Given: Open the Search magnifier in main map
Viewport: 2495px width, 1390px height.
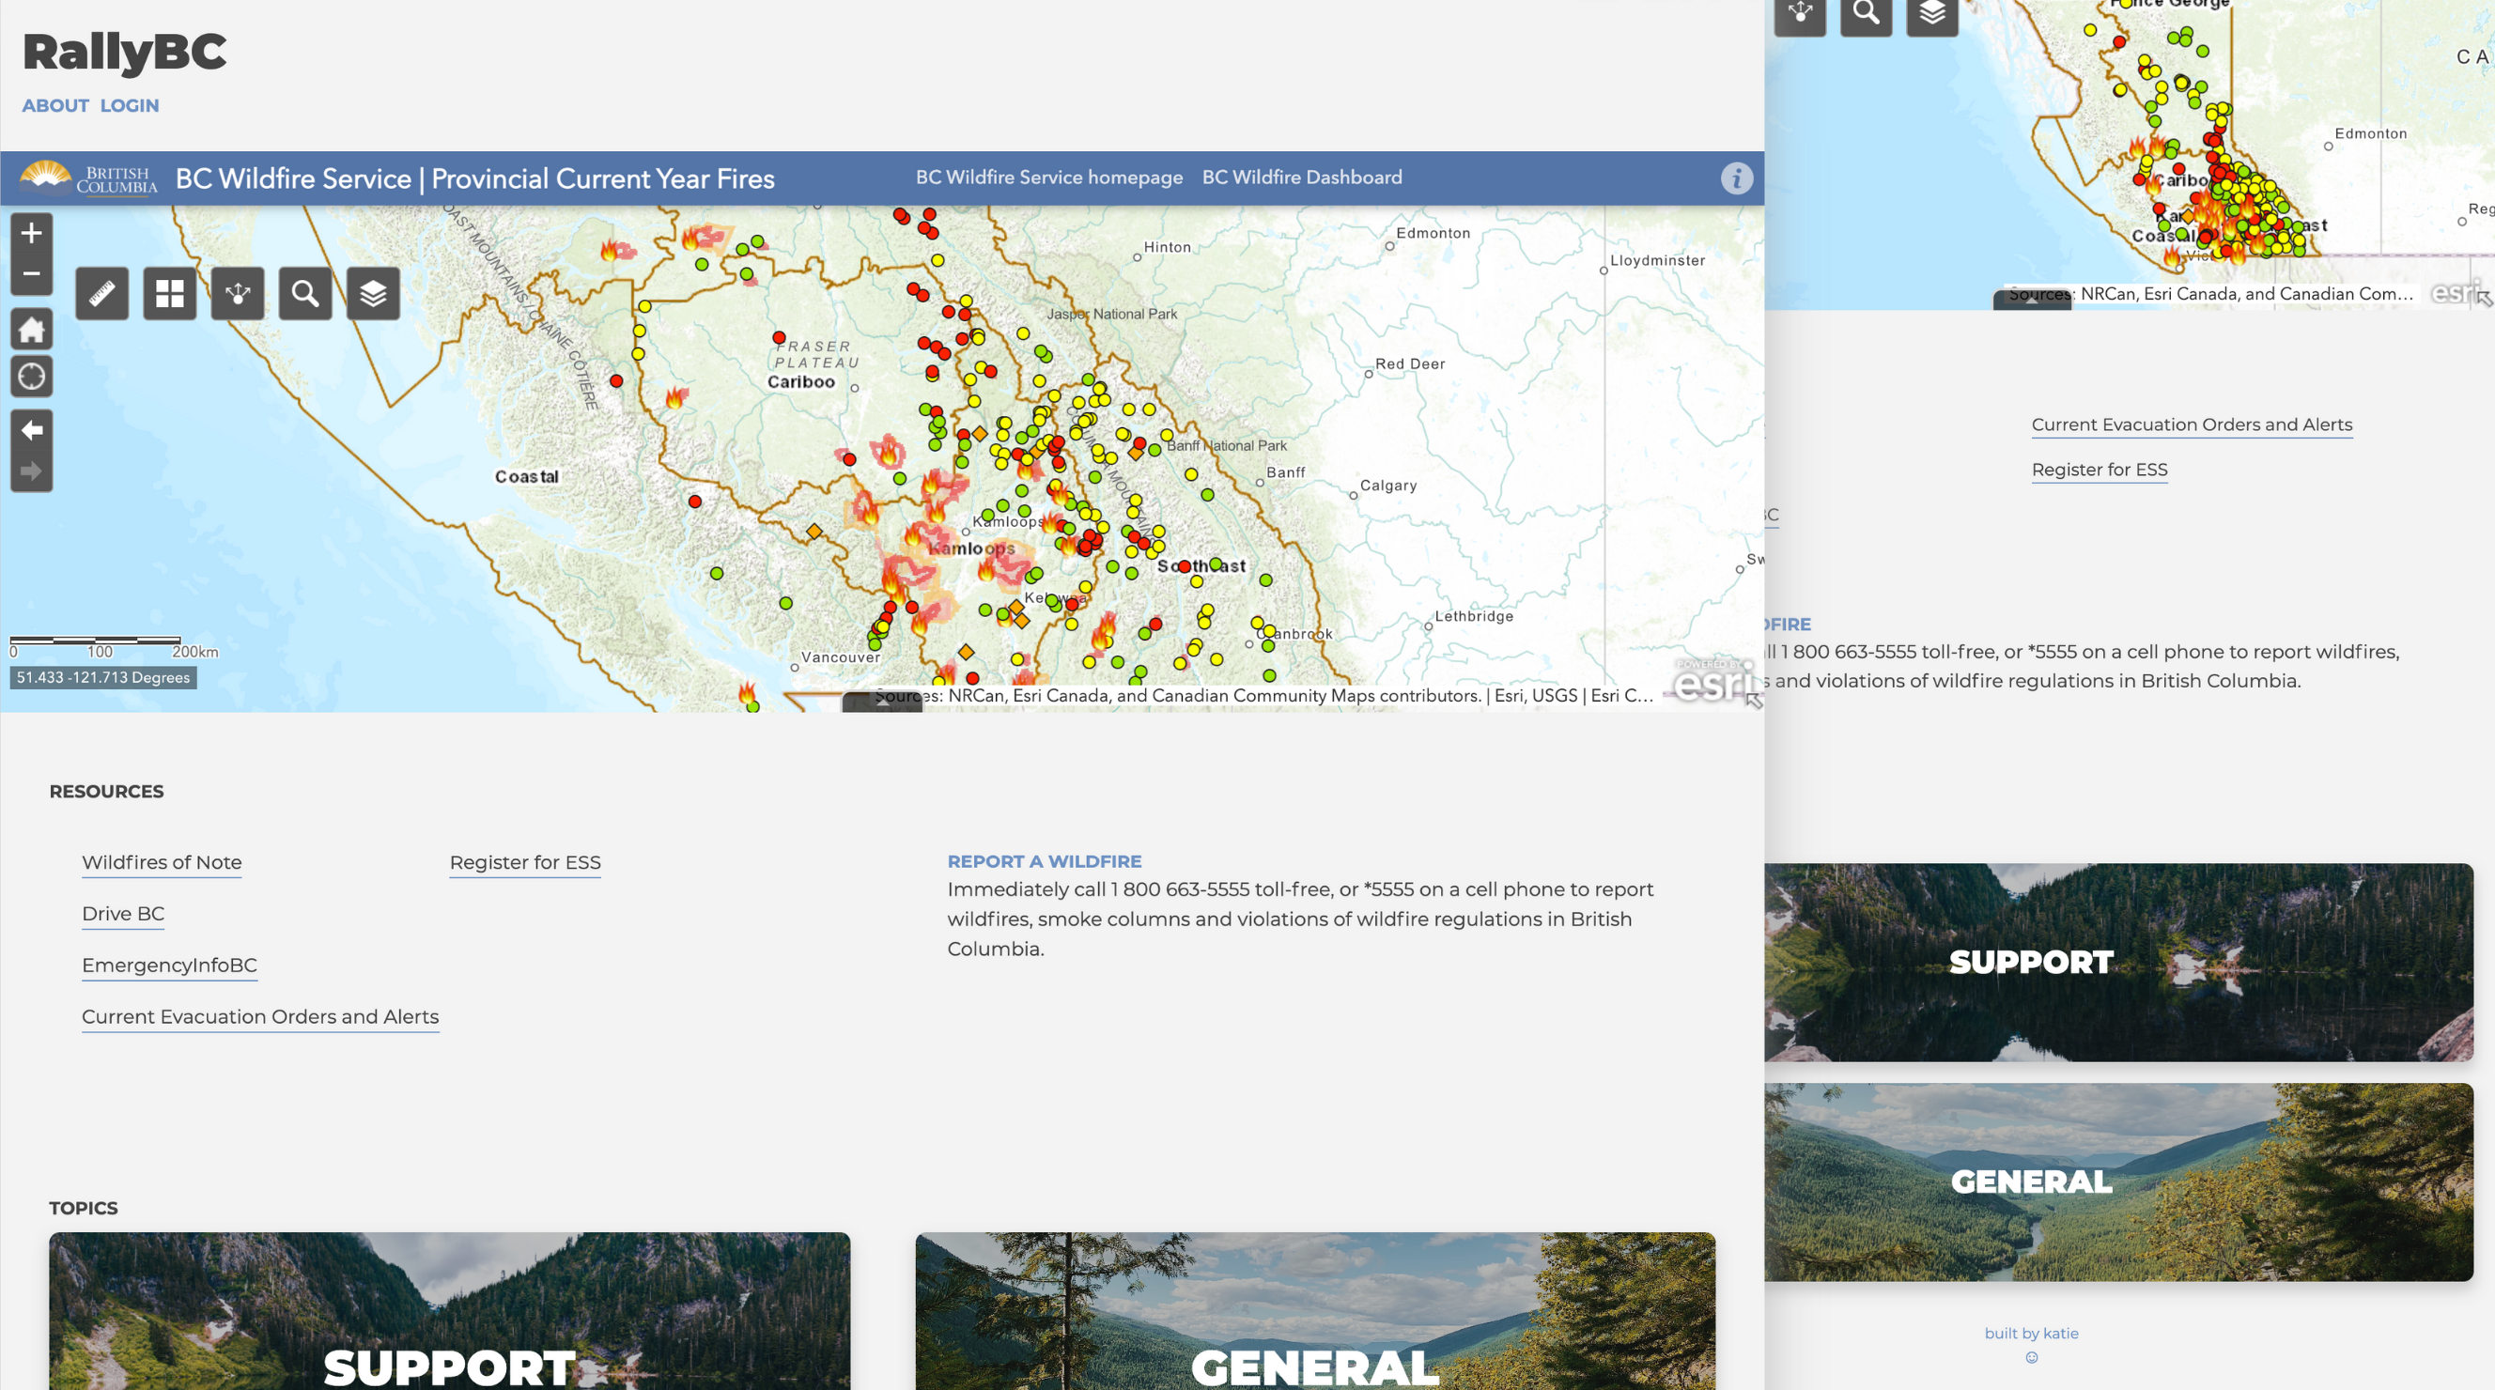Looking at the screenshot, I should (x=305, y=294).
